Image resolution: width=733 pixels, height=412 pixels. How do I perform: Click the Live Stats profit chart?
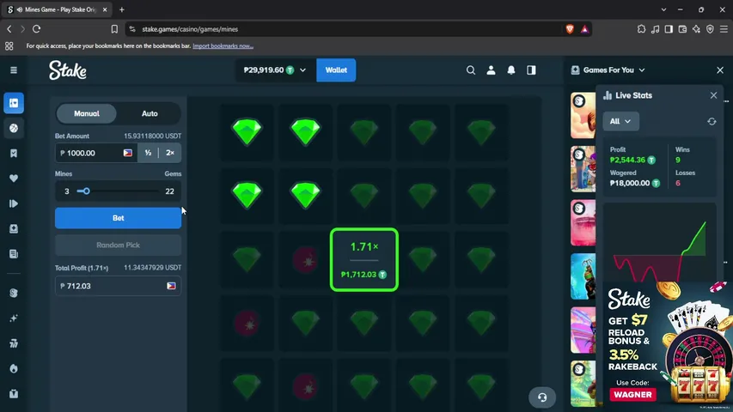(660, 243)
